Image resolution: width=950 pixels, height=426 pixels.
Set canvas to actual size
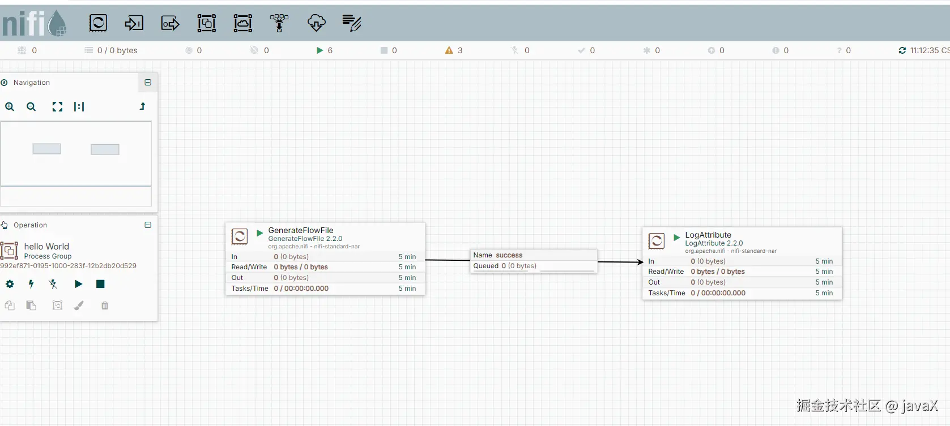(79, 107)
